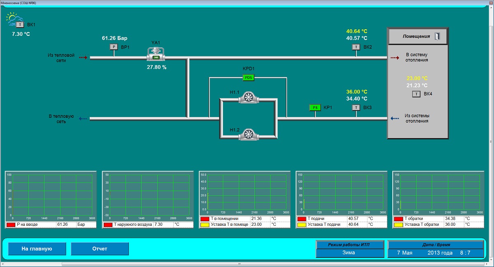Click the red Р на вводе legend swatch
Viewport: 494px width, 267px height.
pos(11,225)
